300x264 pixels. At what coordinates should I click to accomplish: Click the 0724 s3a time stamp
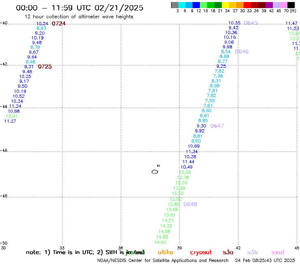[x=59, y=24]
